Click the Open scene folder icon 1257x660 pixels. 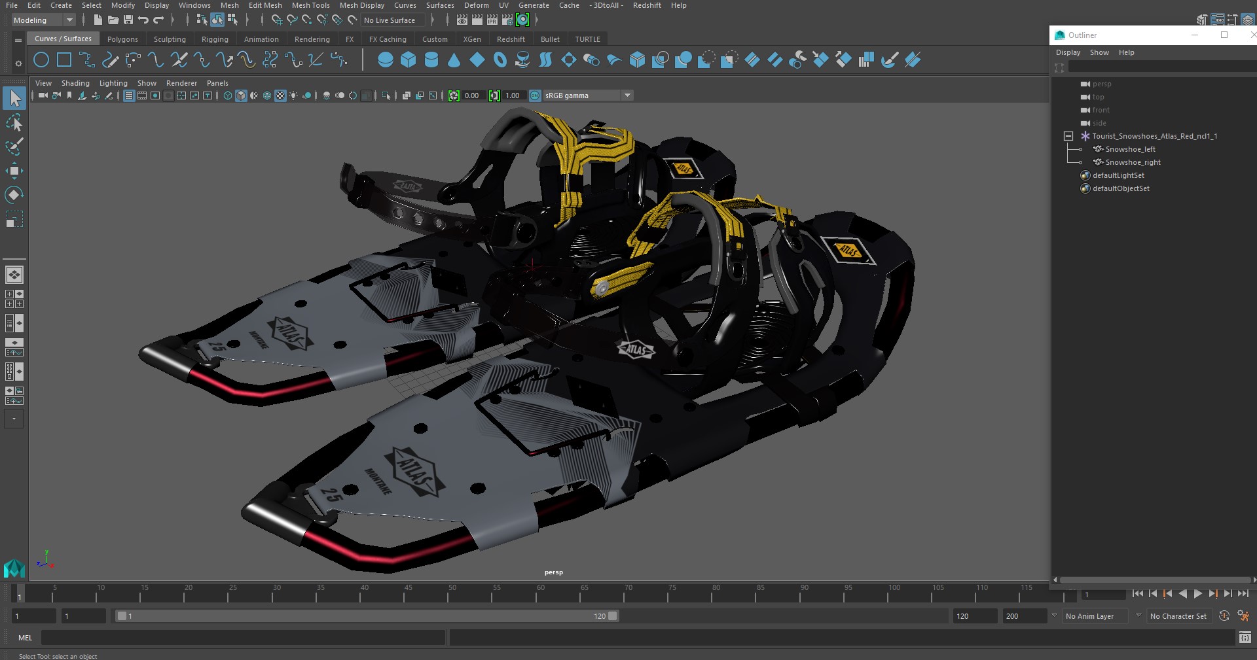tap(113, 20)
